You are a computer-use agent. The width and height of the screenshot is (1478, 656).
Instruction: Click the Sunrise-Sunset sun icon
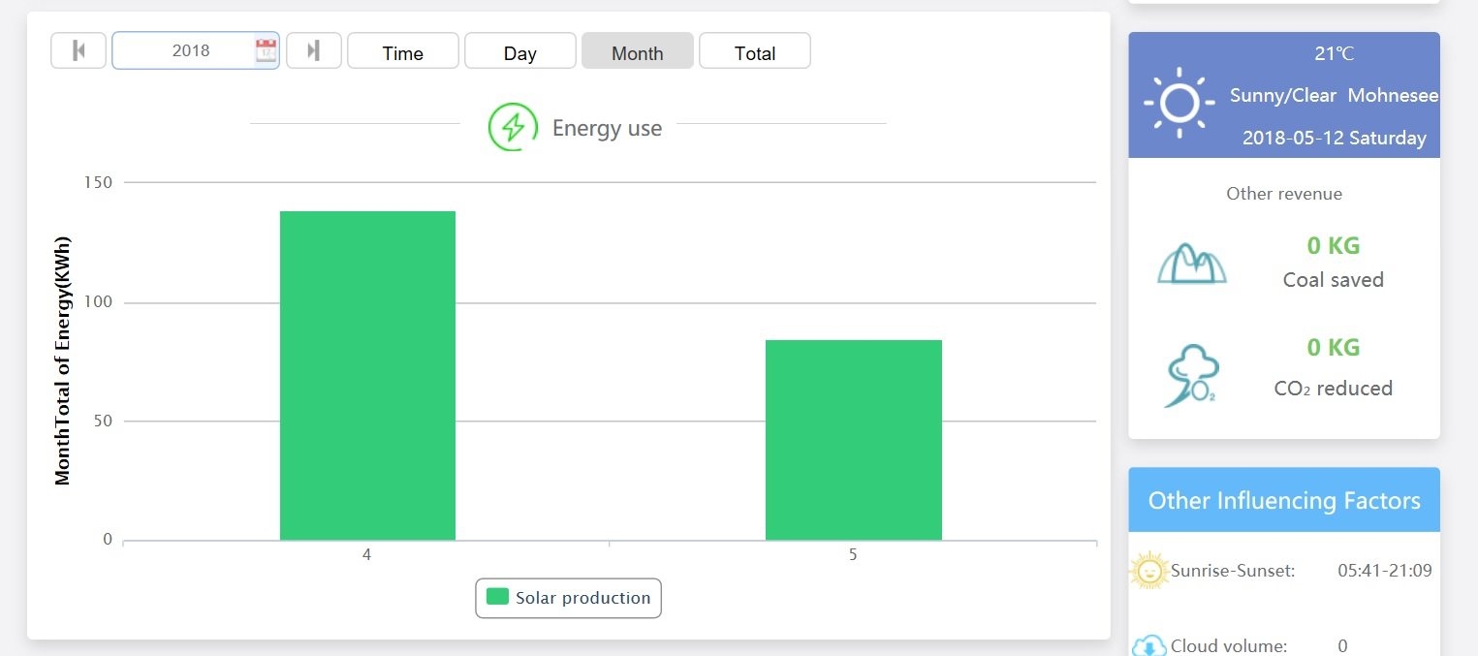pos(1149,571)
